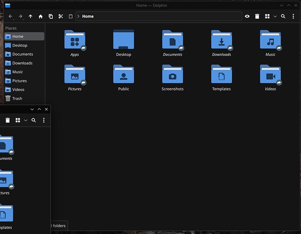301x234 pixels.
Task: Click the Home breadcrumb in the location bar
Action: pyautogui.click(x=88, y=16)
